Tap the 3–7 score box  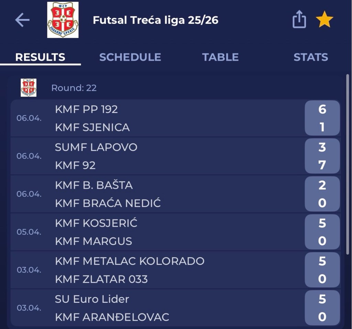tap(322, 156)
